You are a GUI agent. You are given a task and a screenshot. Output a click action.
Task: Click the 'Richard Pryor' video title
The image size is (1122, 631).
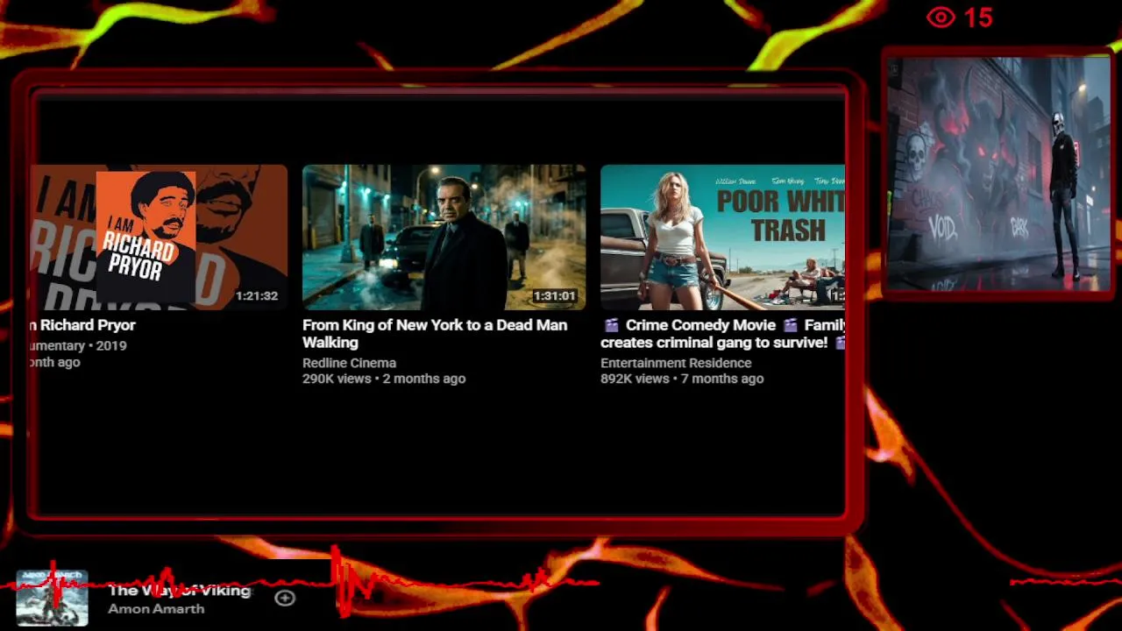(x=82, y=325)
